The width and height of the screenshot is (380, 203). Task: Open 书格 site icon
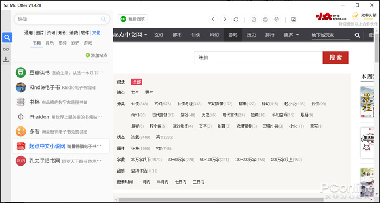[x=21, y=102]
